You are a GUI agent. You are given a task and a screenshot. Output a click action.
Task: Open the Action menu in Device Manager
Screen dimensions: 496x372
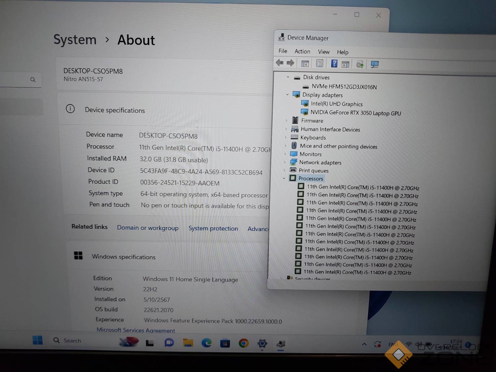click(x=302, y=51)
